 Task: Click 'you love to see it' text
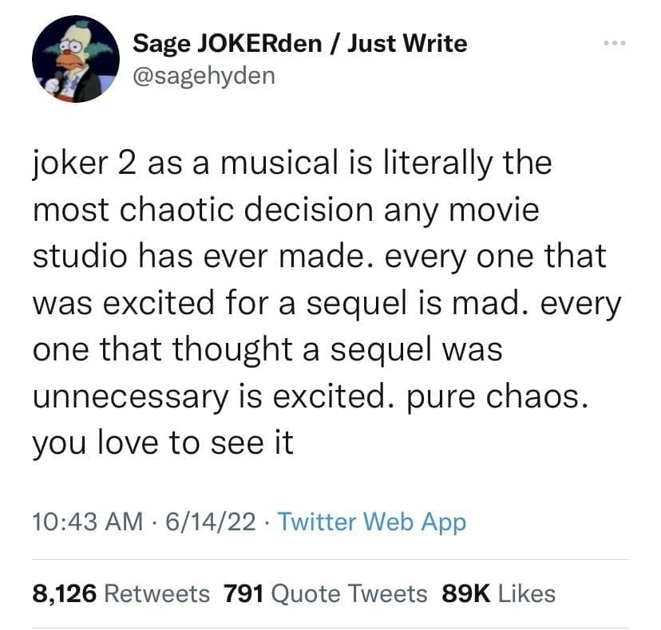click(x=163, y=442)
